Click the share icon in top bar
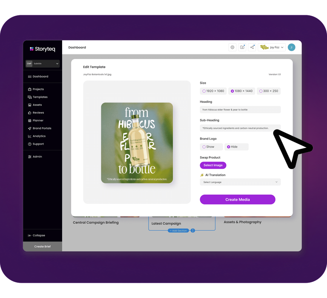327x298 pixels. click(252, 48)
